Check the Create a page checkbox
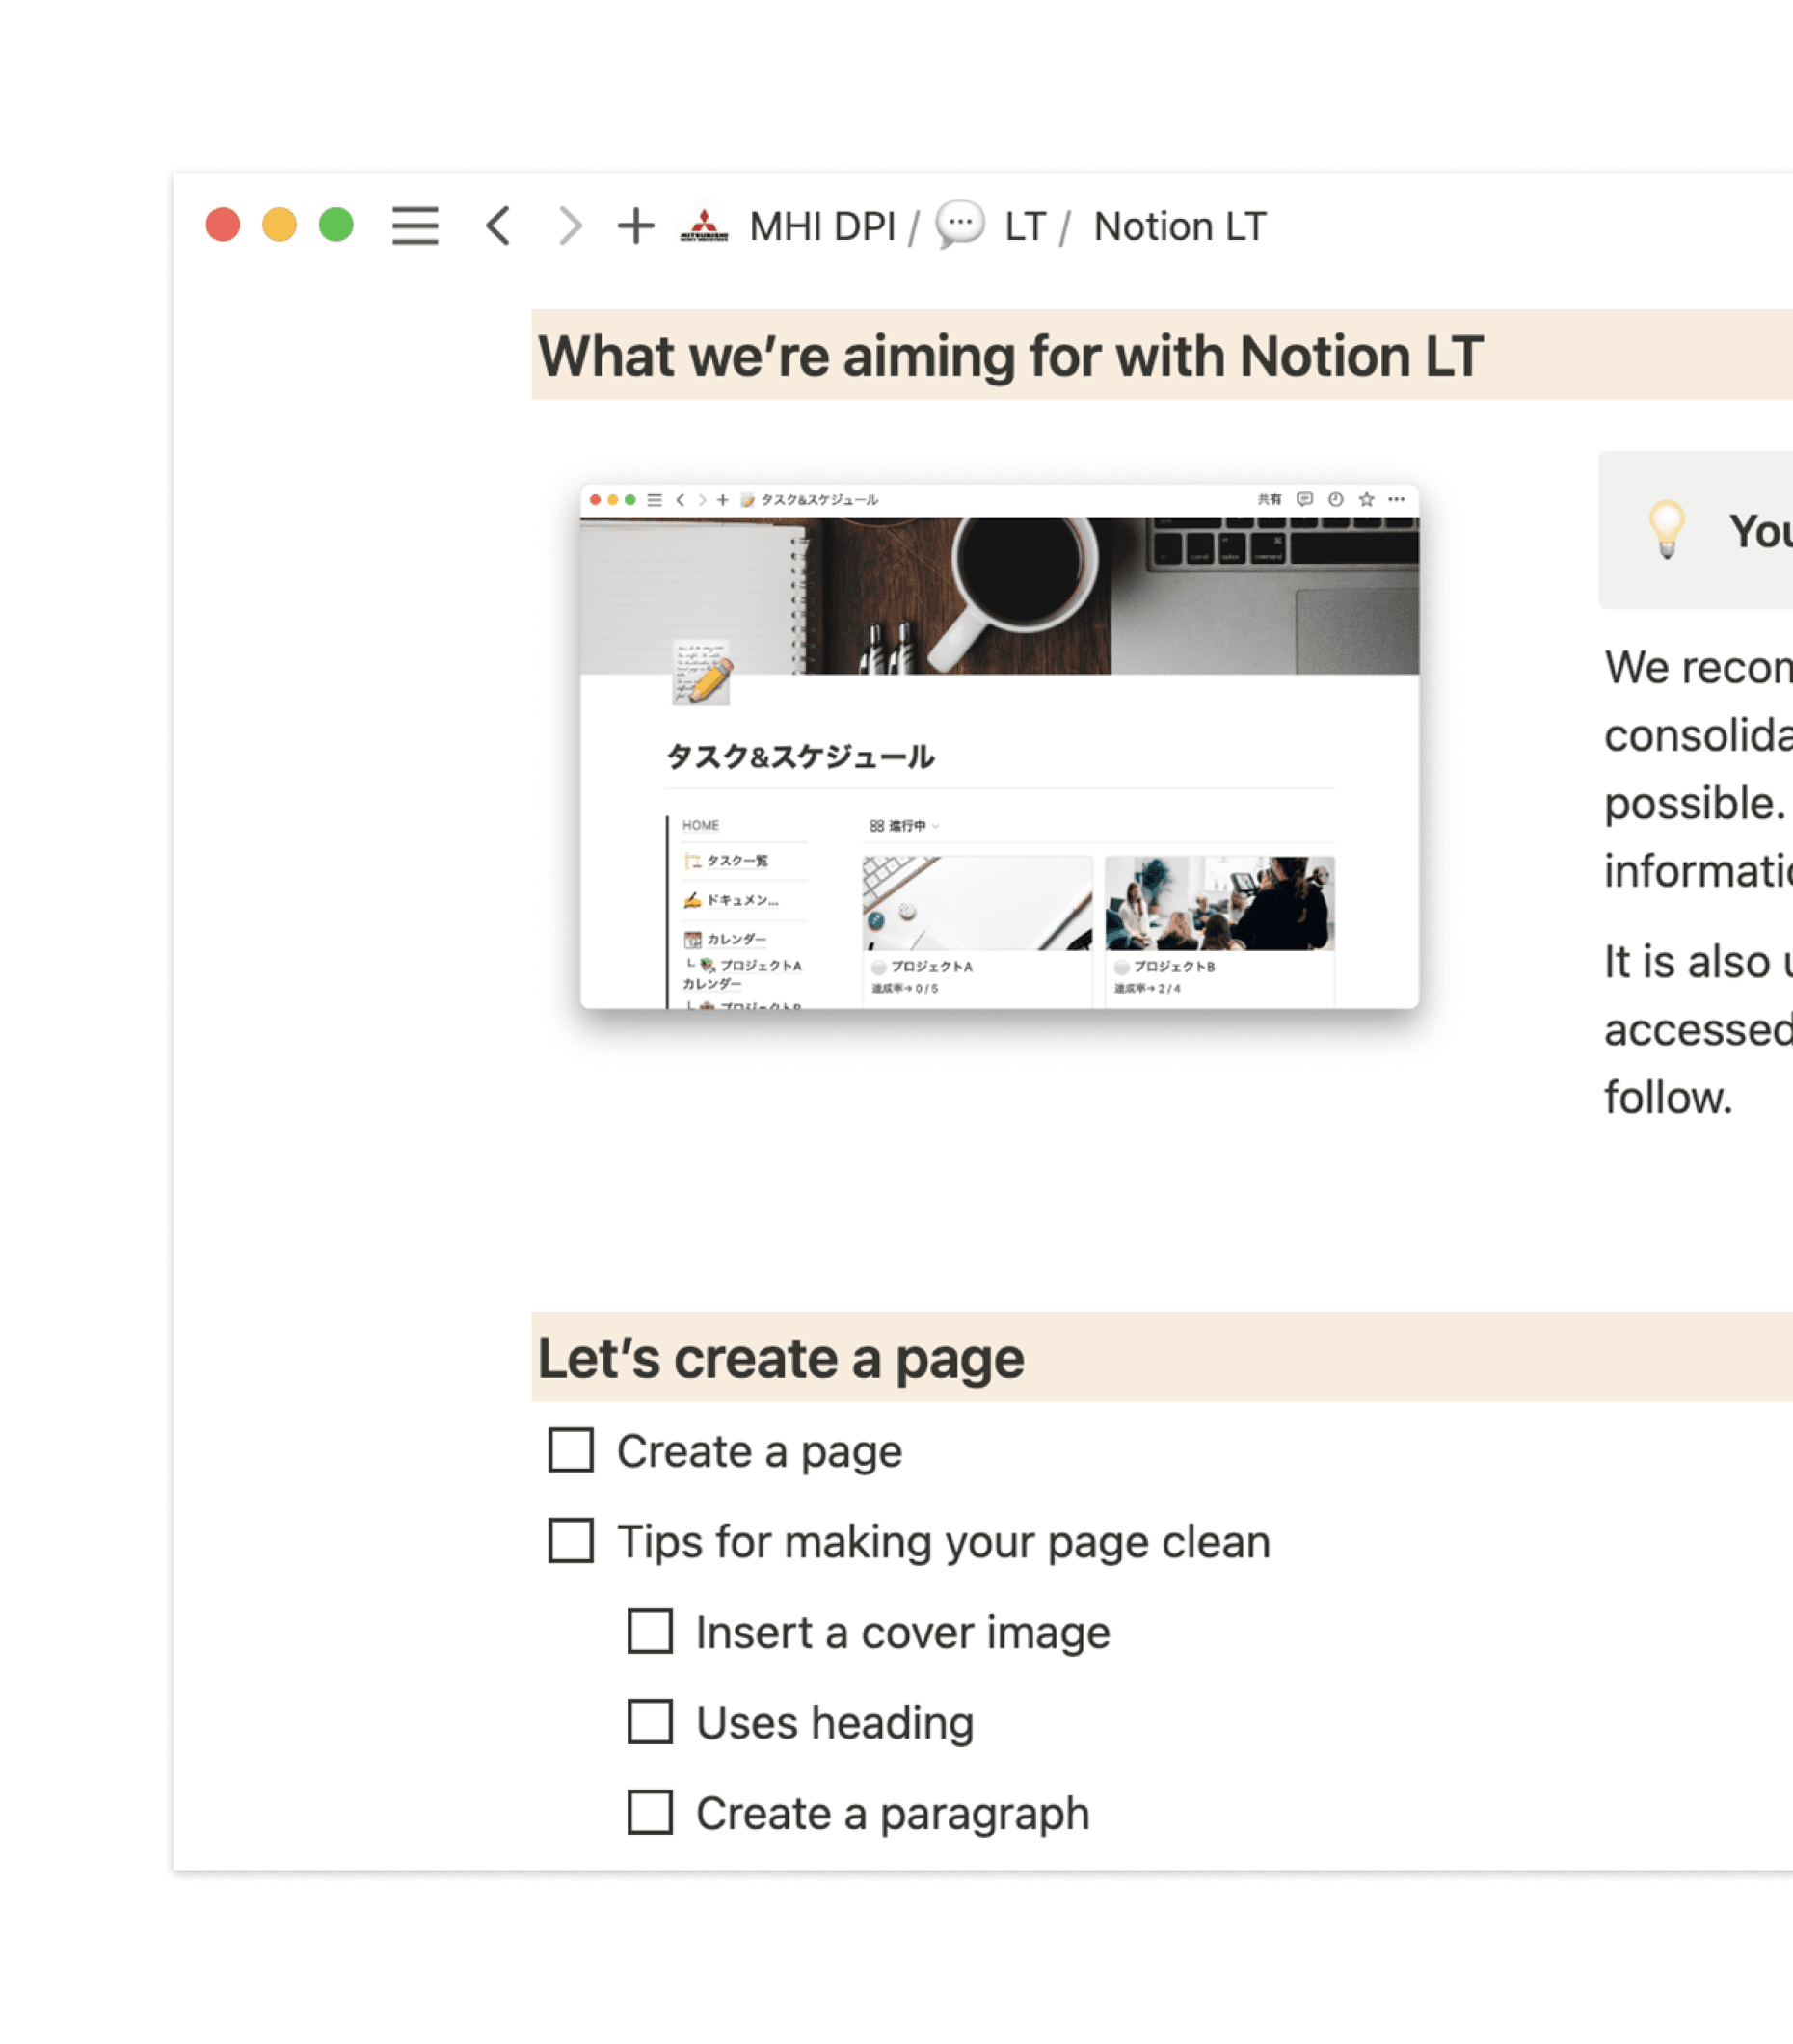Viewport: 1793px width, 2044px height. pos(574,1451)
